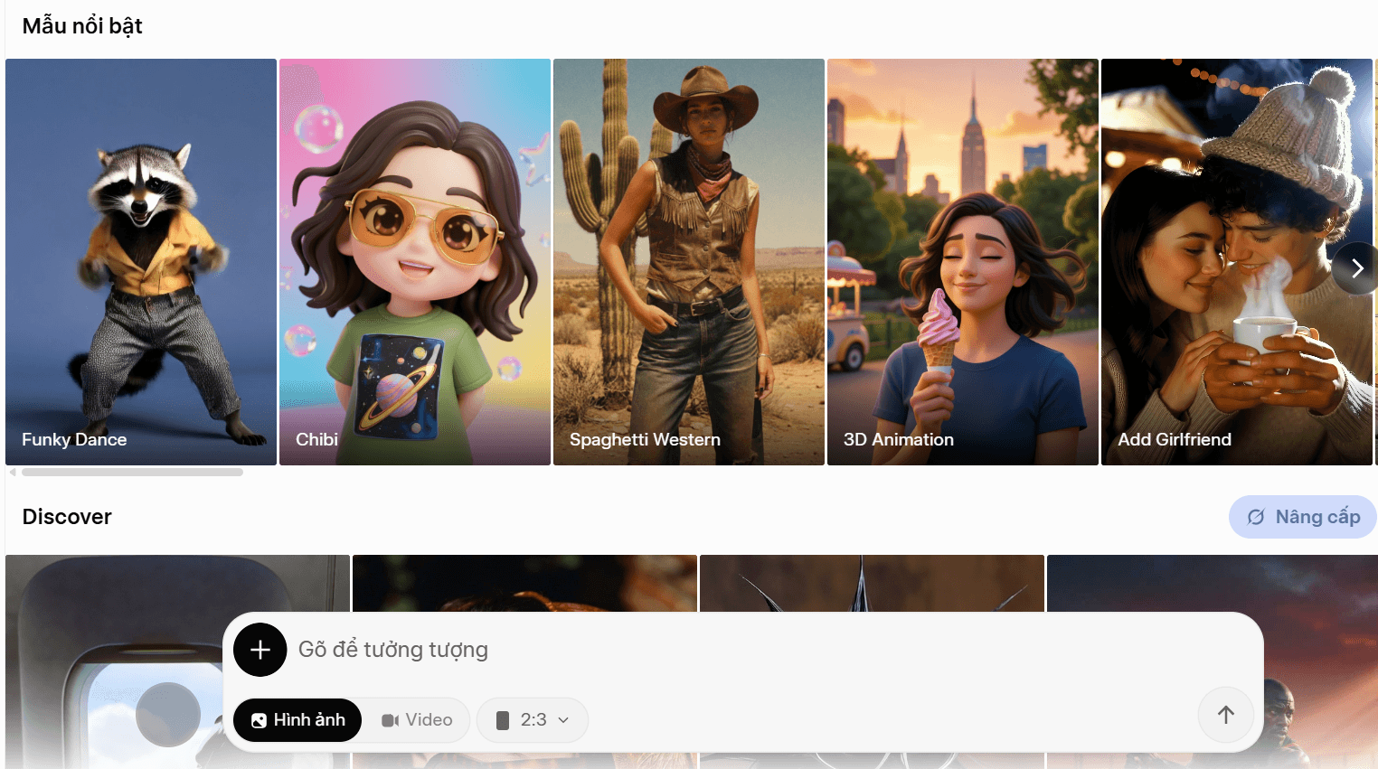Viewport: 1378px width, 769px height.
Task: Open the 2:3 aspect ratio dropdown
Action: (x=533, y=720)
